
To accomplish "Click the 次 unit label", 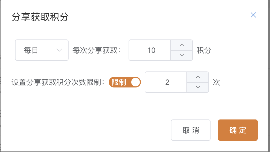I will click(x=216, y=82).
